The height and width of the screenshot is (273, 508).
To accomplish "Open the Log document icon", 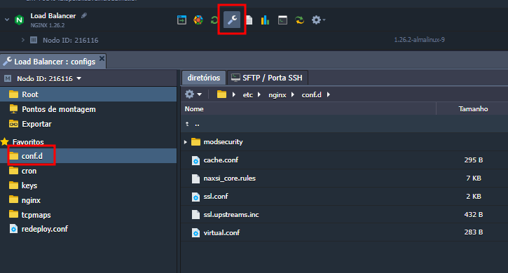I will [x=249, y=20].
